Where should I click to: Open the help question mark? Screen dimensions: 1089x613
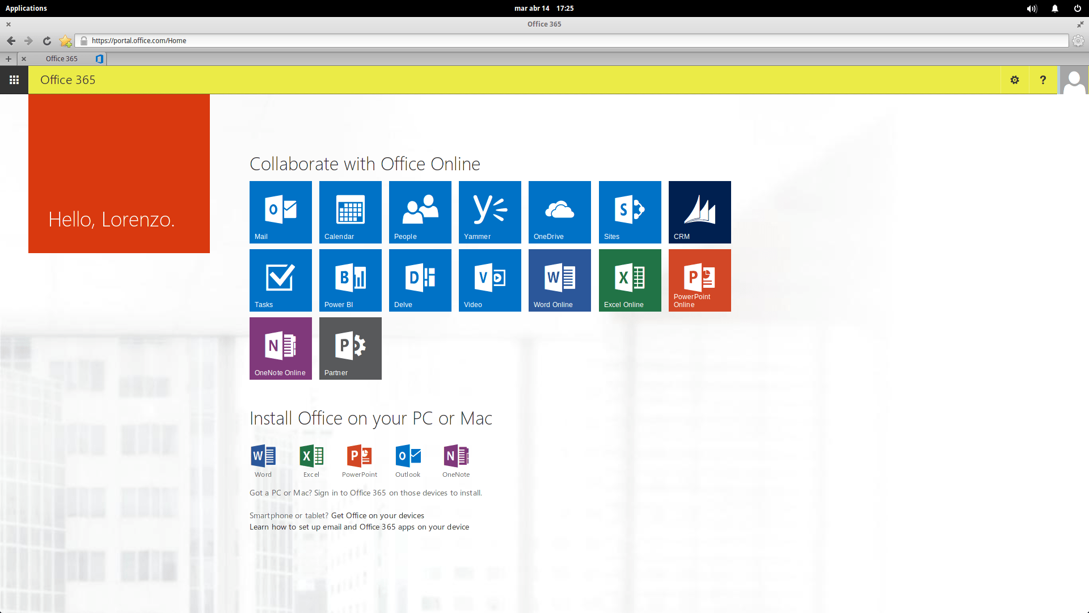click(x=1043, y=80)
